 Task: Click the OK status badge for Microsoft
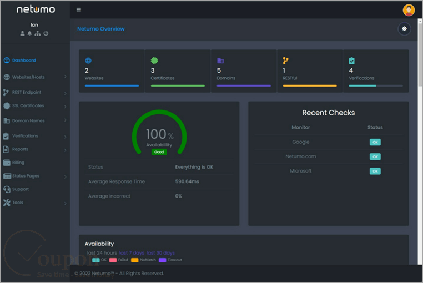tap(375, 171)
